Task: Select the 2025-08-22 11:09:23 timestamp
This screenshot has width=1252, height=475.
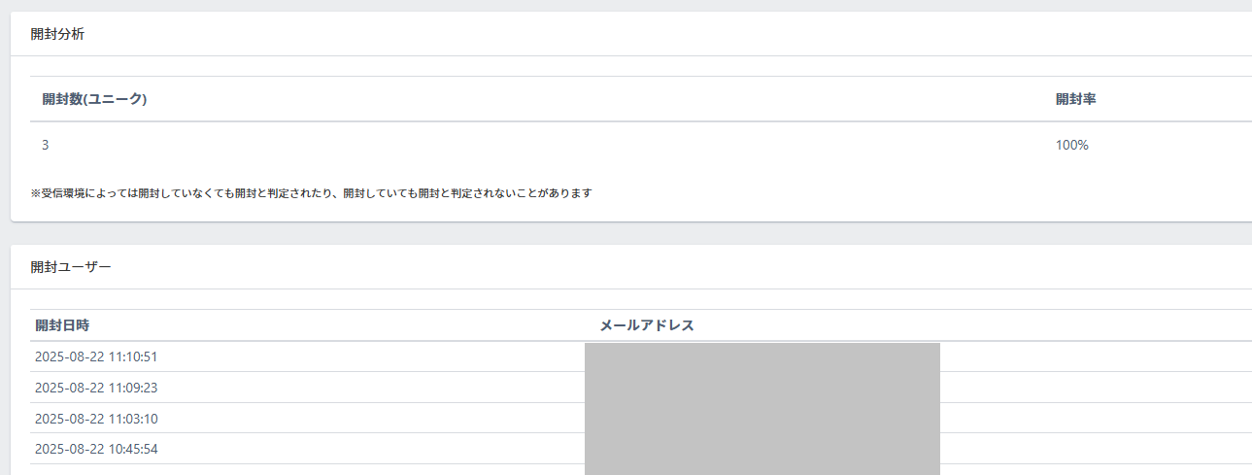Action: 96,388
